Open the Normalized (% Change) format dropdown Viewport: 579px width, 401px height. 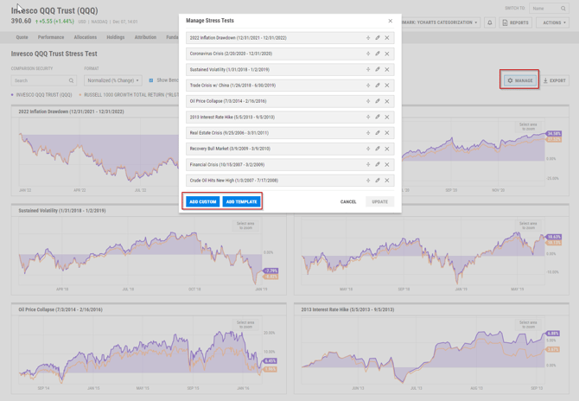[x=113, y=80]
